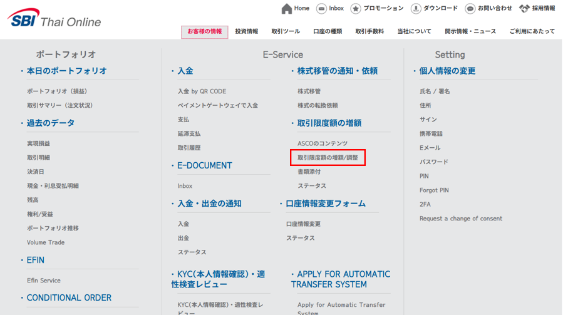Open 入金 by QR CODE link
Image resolution: width=563 pixels, height=315 pixels.
pos(202,91)
